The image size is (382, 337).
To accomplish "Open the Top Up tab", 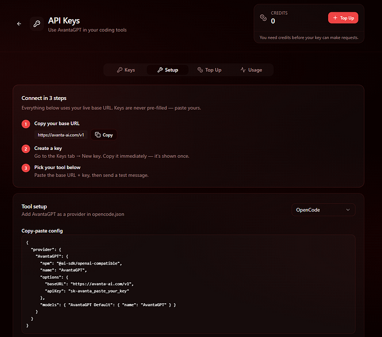I will pyautogui.click(x=210, y=70).
